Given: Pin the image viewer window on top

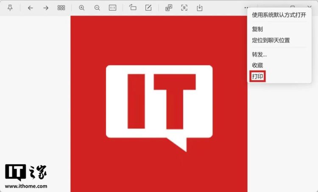Looking at the screenshot, I should [x=10, y=8].
